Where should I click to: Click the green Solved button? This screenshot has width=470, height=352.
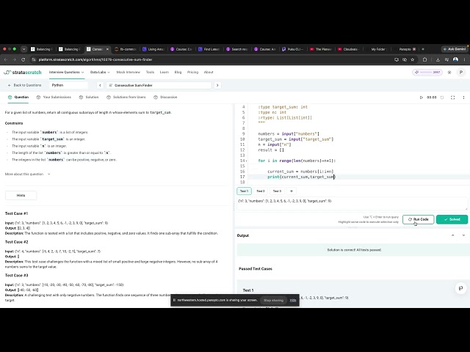(452, 219)
